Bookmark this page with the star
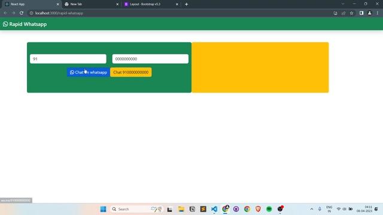Image resolution: width=383 pixels, height=215 pixels. (x=351, y=13)
